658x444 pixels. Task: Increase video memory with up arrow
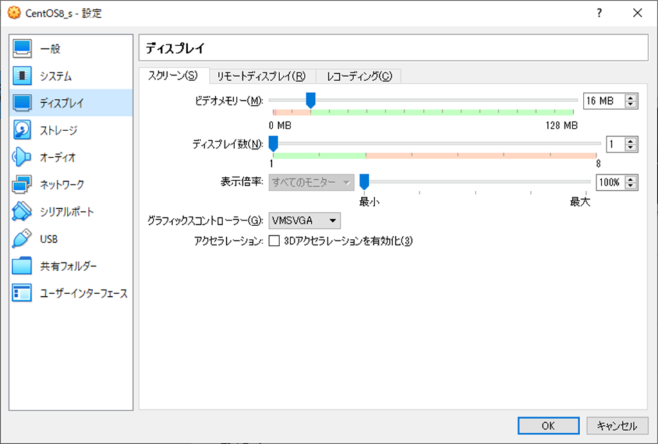pos(630,98)
